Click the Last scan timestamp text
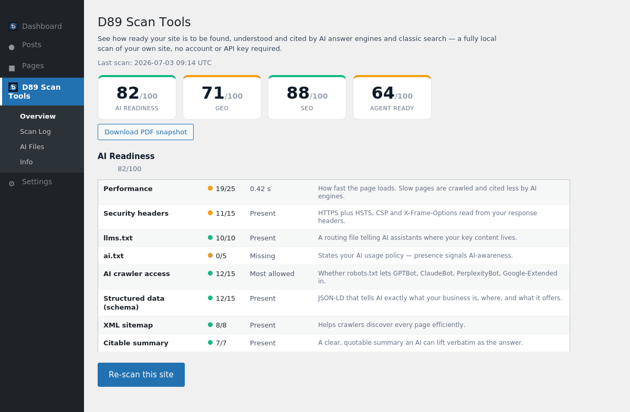The height and width of the screenshot is (412, 630). point(154,63)
